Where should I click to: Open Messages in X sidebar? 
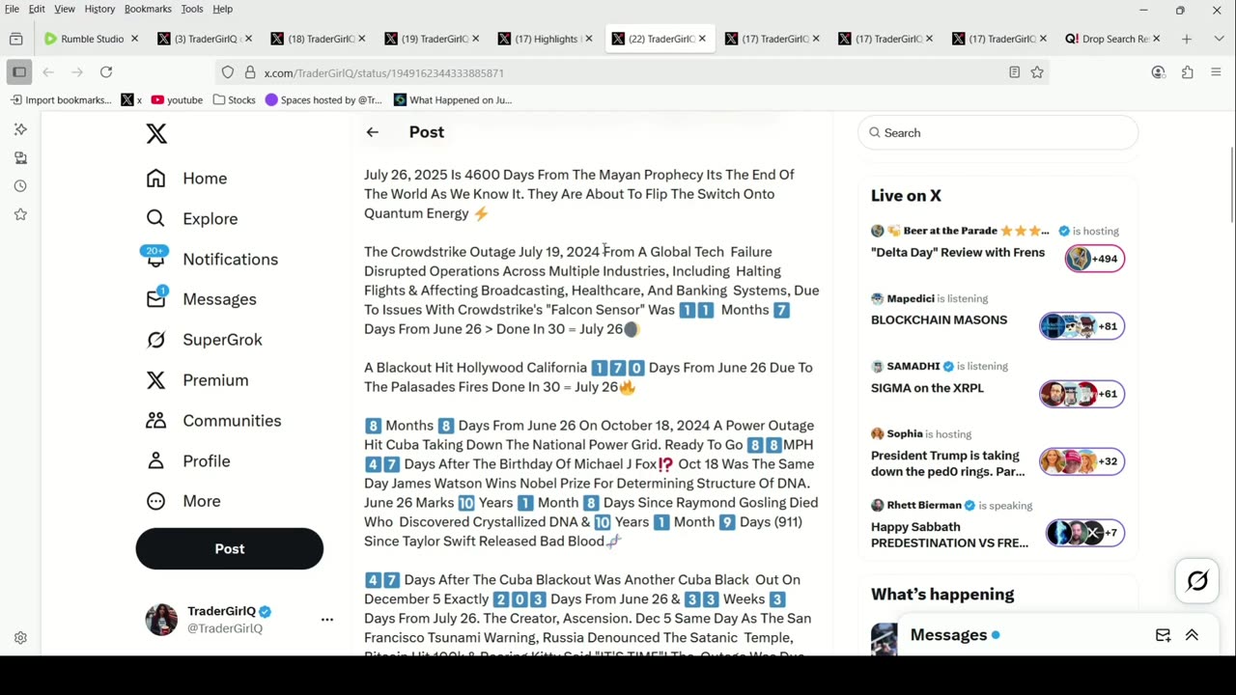pyautogui.click(x=201, y=299)
